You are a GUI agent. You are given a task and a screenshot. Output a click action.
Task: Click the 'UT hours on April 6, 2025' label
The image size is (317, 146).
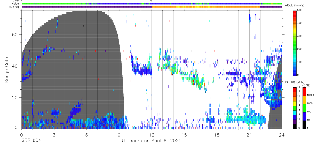click(152, 141)
